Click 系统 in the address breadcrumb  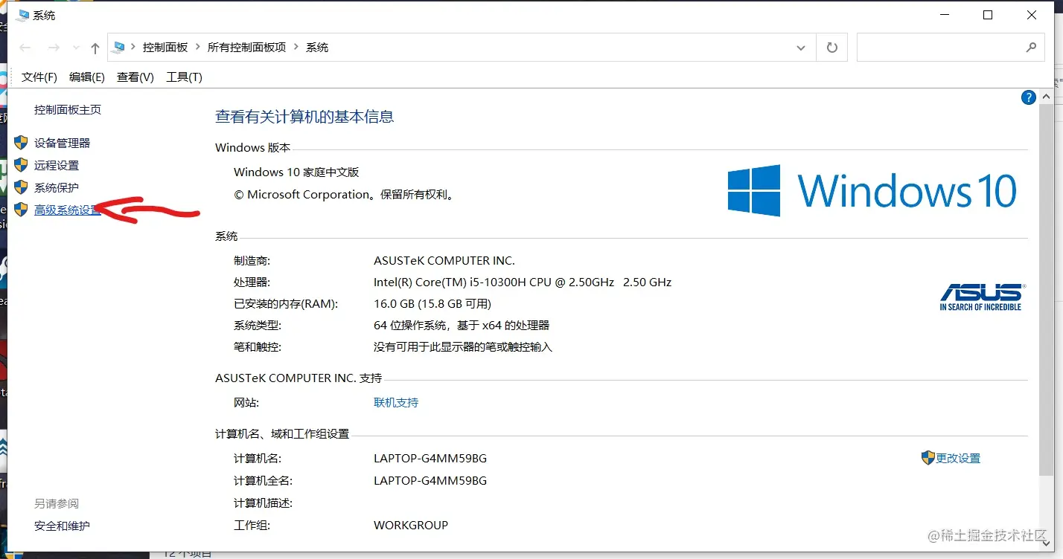(317, 48)
